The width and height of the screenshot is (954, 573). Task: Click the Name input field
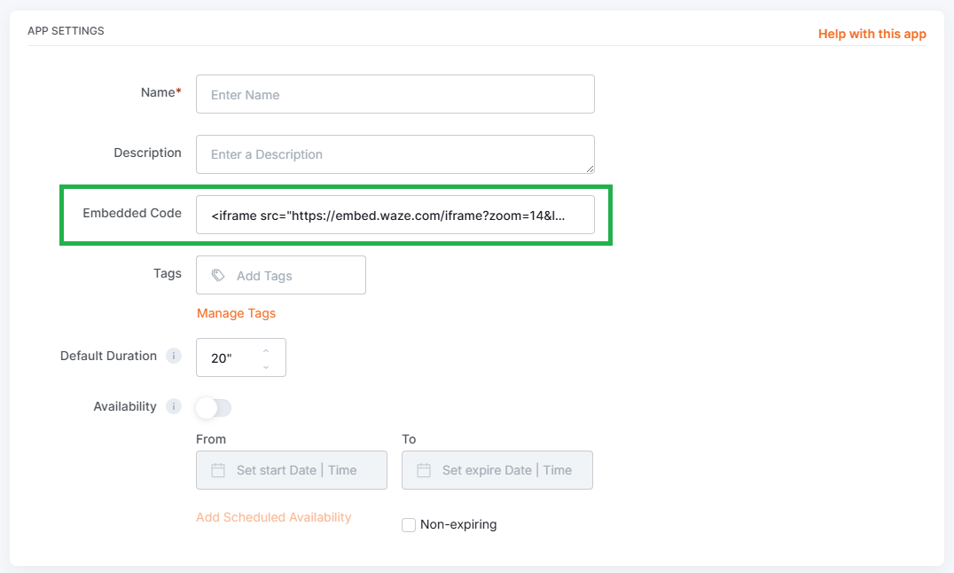coord(395,94)
